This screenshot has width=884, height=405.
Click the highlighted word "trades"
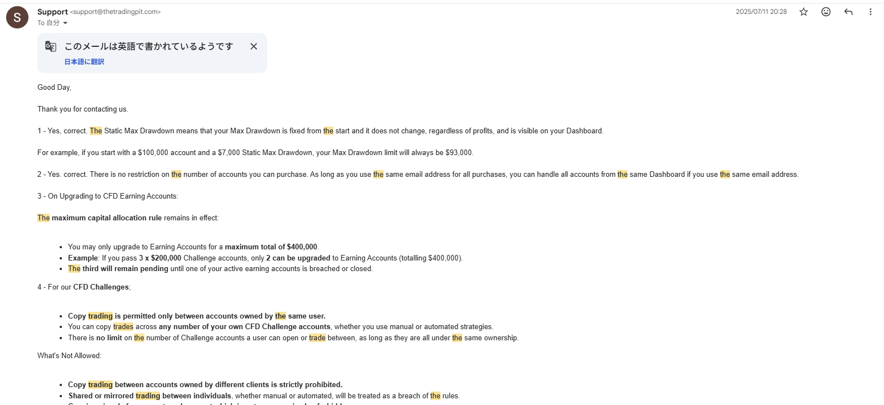coord(123,327)
